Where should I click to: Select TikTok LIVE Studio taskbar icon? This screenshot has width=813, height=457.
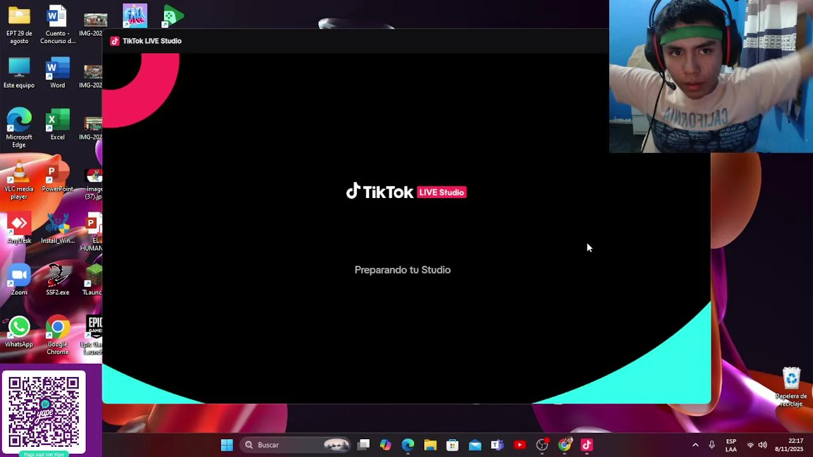587,445
